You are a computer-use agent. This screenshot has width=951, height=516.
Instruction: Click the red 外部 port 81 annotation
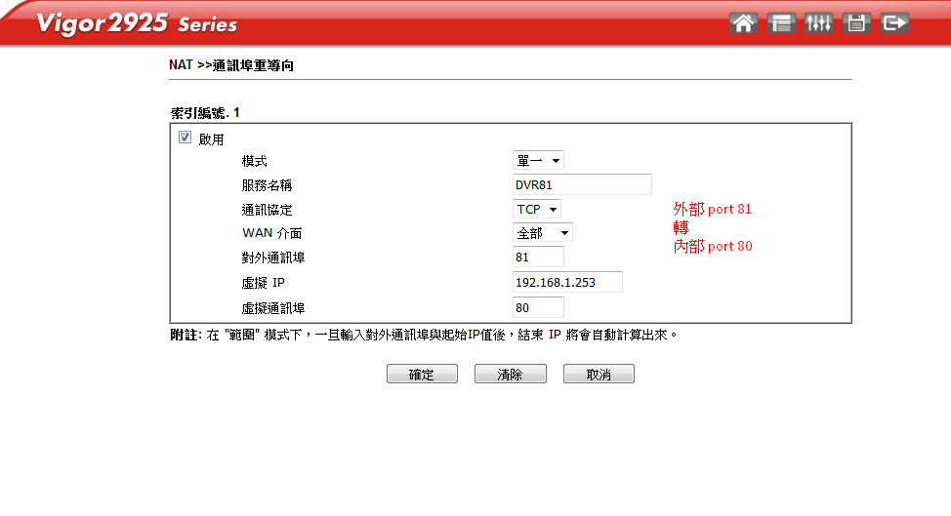[x=713, y=209]
